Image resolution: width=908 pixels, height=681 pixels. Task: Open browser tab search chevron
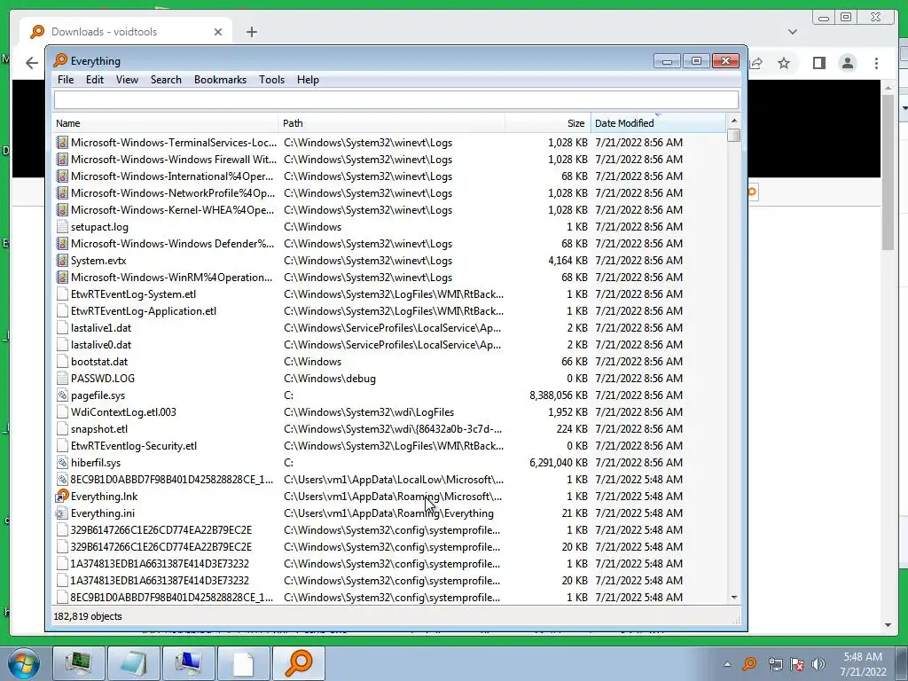(x=792, y=32)
